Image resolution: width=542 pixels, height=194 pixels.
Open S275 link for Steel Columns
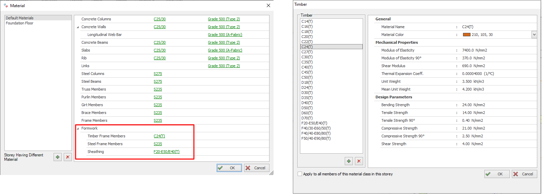tap(158, 74)
